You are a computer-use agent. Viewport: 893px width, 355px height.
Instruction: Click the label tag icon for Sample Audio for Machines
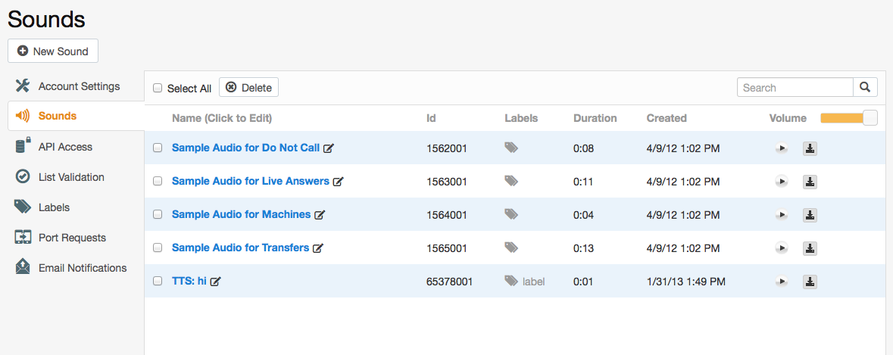pyautogui.click(x=511, y=214)
